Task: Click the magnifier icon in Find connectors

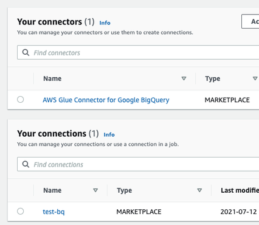Action: 26,52
